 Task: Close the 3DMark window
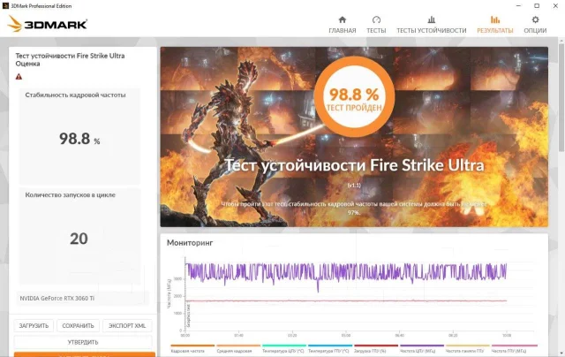[555, 6]
